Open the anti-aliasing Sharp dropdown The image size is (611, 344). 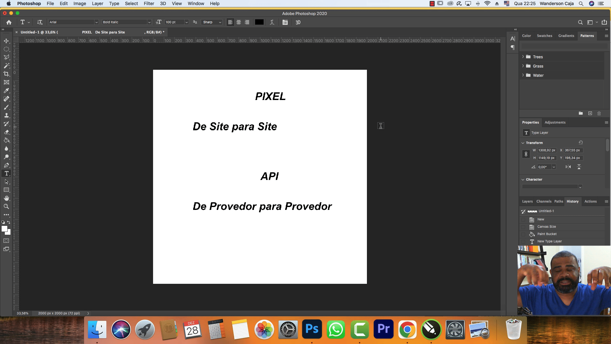point(212,22)
